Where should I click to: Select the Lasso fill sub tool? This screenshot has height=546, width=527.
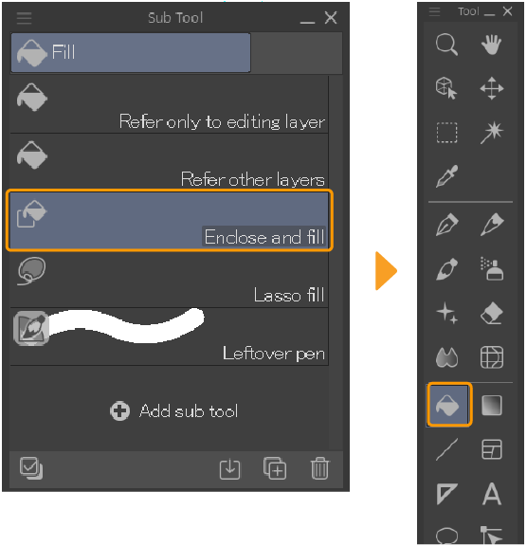pyautogui.click(x=169, y=280)
